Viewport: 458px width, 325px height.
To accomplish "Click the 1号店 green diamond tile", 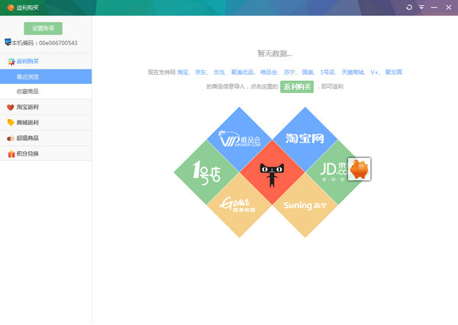I will tap(207, 172).
